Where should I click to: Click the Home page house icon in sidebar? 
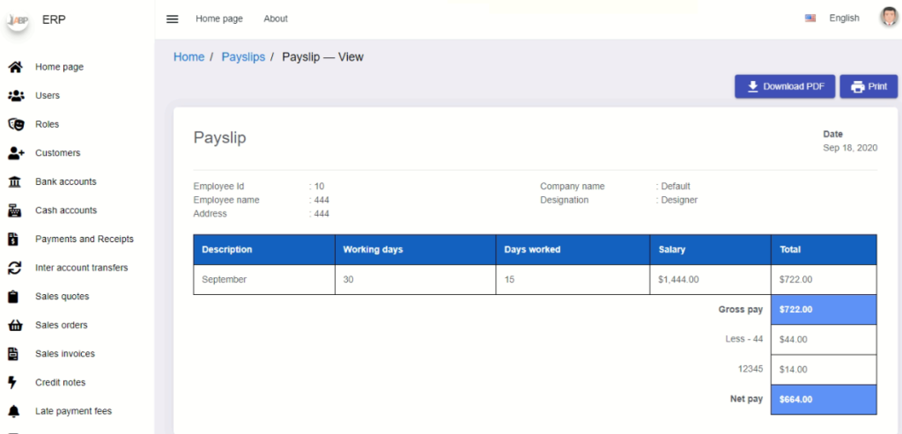click(15, 67)
